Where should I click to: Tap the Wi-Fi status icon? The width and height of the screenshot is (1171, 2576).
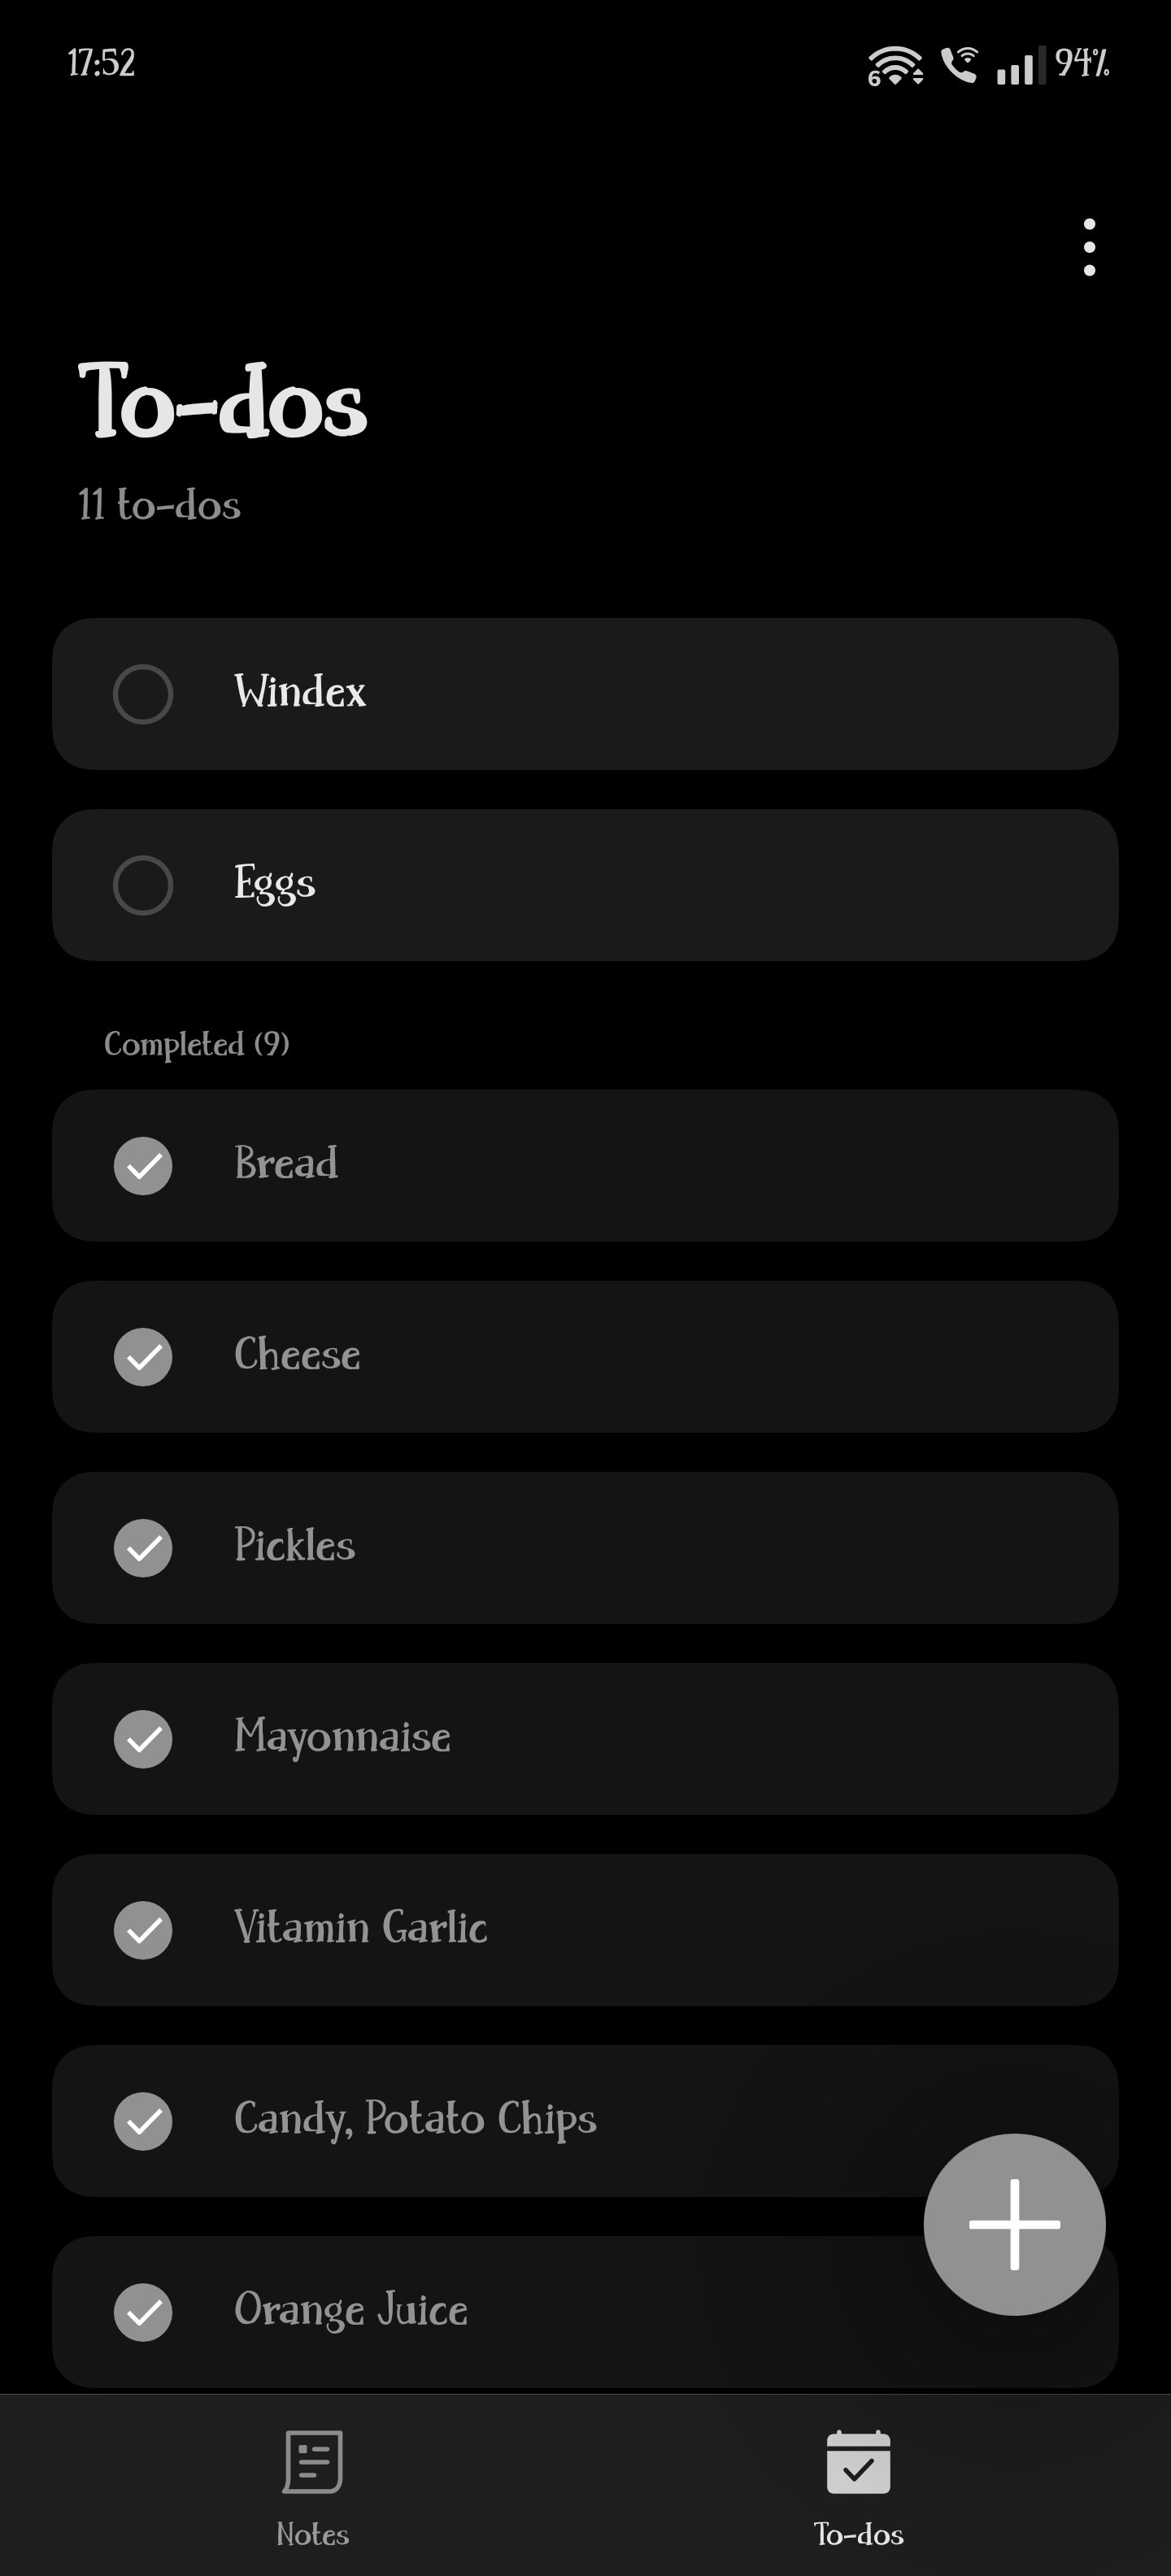click(895, 66)
